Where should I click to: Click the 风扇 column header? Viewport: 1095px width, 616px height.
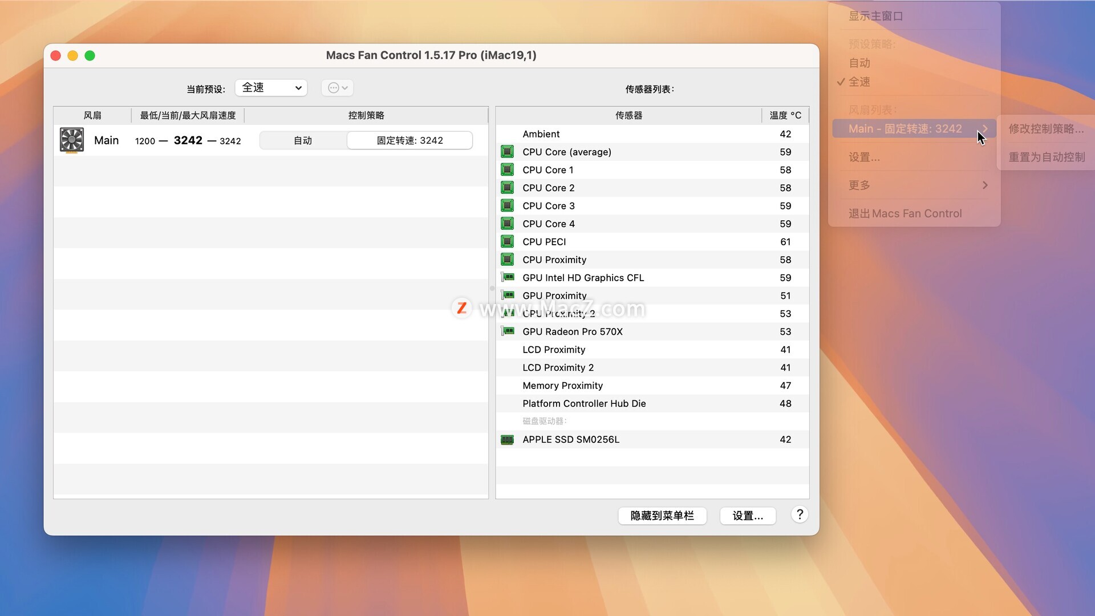[92, 115]
